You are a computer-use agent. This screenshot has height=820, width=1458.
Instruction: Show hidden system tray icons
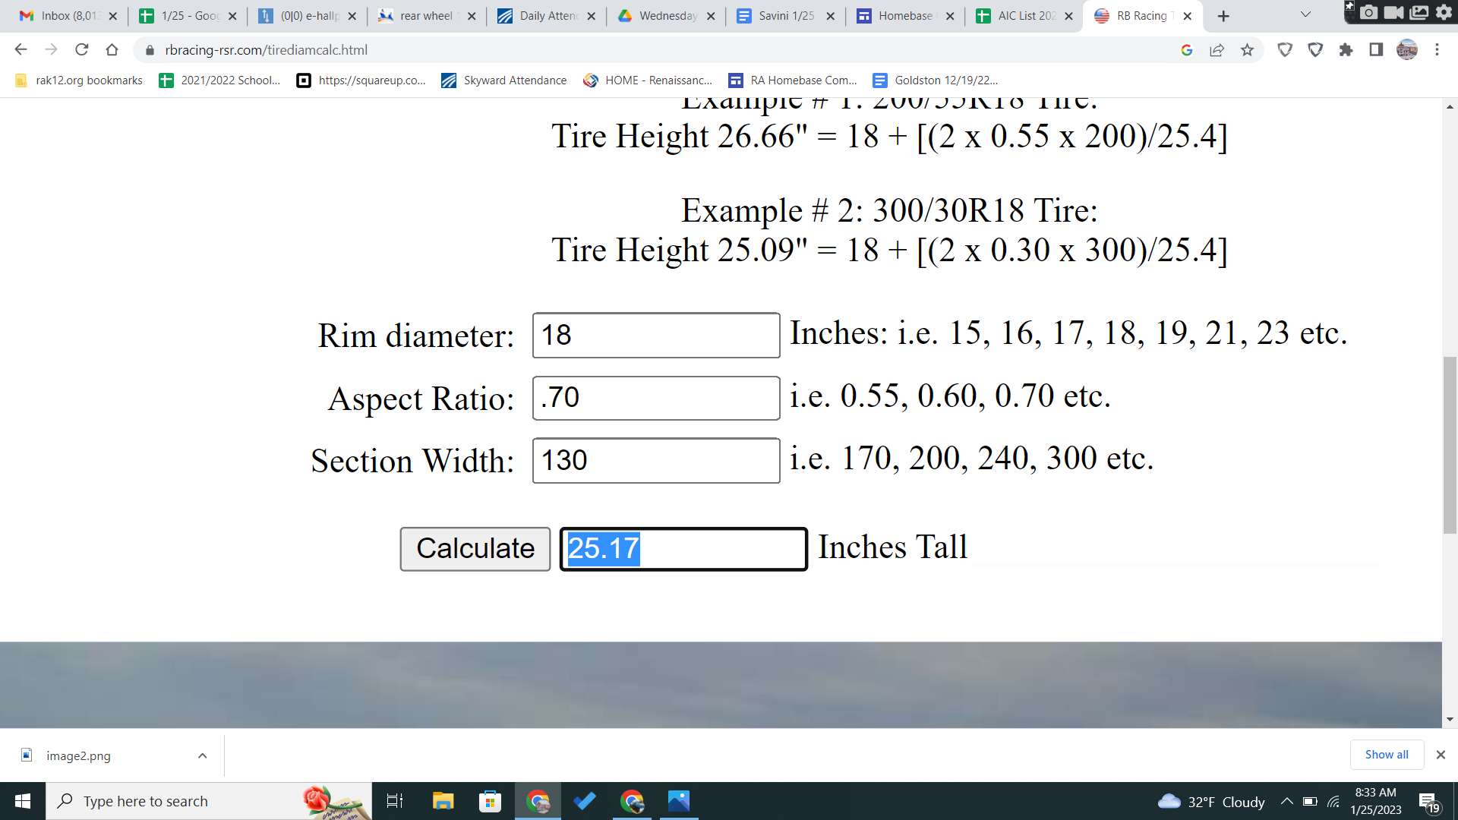coord(1286,801)
